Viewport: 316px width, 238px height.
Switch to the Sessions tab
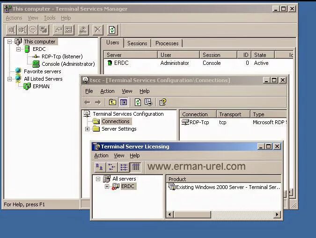coord(137,43)
